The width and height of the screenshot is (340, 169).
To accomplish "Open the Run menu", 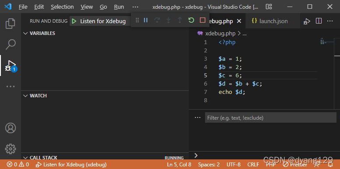I will [x=119, y=7].
